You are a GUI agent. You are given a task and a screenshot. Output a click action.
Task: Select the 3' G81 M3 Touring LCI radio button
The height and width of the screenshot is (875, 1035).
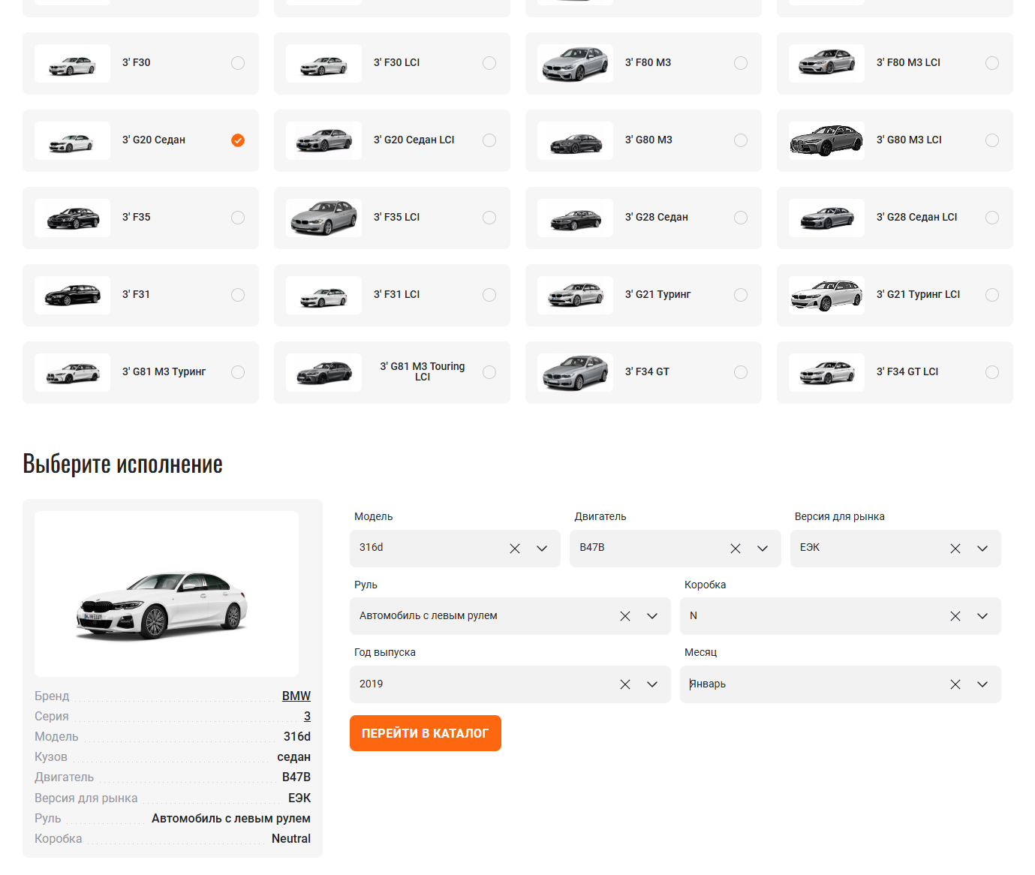[489, 372]
